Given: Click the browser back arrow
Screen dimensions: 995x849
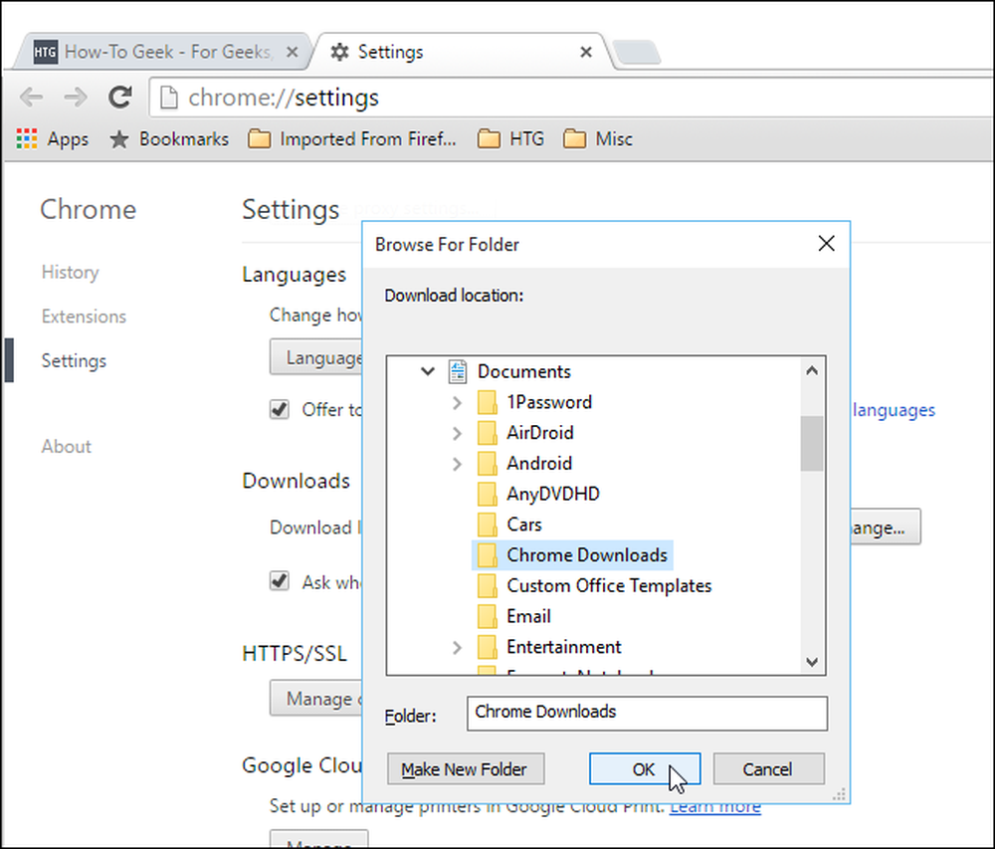Looking at the screenshot, I should pyautogui.click(x=31, y=98).
